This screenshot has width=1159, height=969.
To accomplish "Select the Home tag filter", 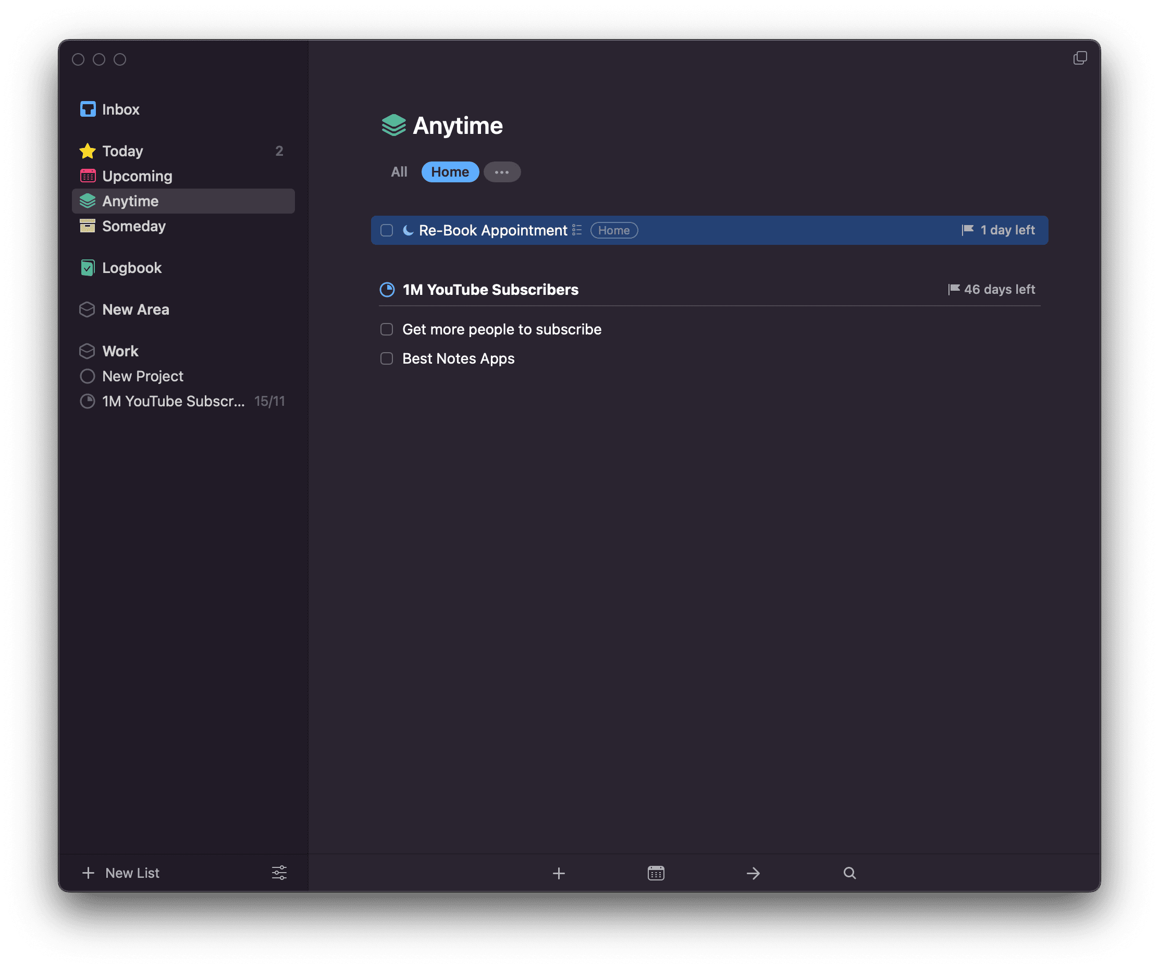I will point(450,172).
